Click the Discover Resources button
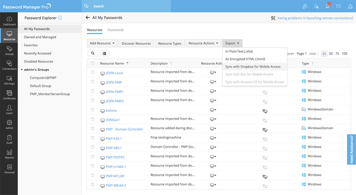356x195 pixels. (136, 43)
